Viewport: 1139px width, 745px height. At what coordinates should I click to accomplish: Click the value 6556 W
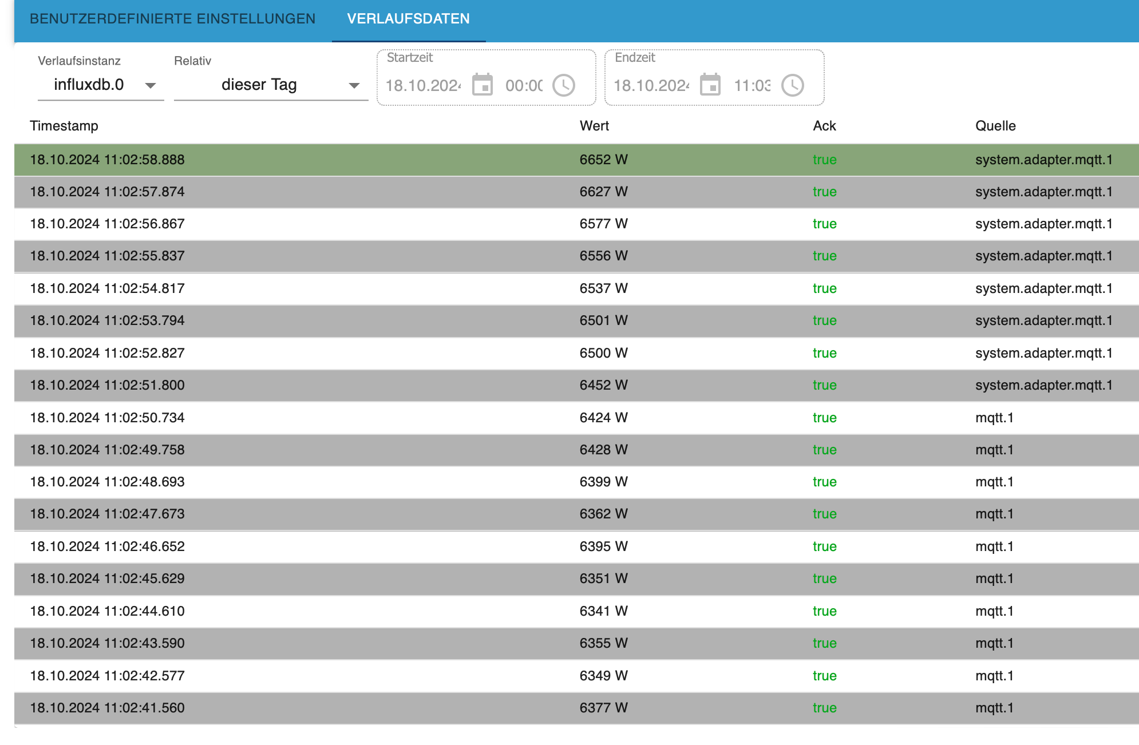click(x=603, y=256)
